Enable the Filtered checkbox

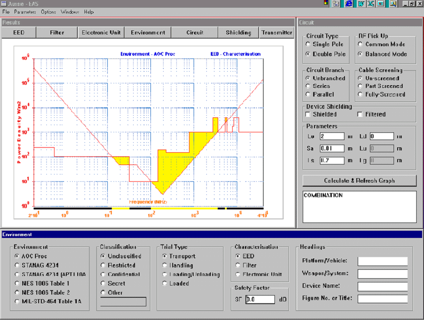click(360, 114)
